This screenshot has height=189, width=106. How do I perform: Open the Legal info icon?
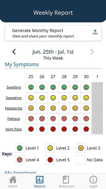(x=93, y=180)
